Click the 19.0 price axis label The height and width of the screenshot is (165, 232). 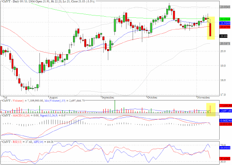pyautogui.click(x=223, y=66)
